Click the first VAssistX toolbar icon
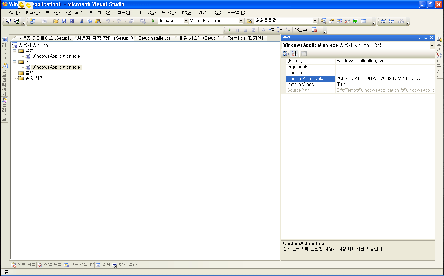This screenshot has width=444, height=276. point(9,21)
